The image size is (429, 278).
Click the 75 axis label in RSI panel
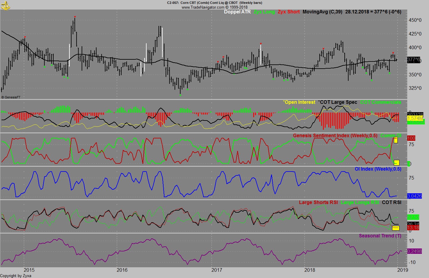(x=411, y=211)
